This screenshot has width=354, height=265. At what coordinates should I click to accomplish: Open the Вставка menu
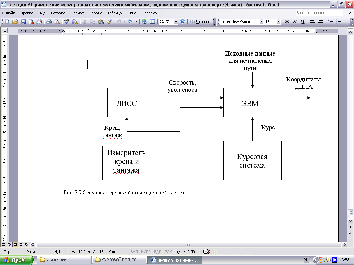[x=58, y=13]
